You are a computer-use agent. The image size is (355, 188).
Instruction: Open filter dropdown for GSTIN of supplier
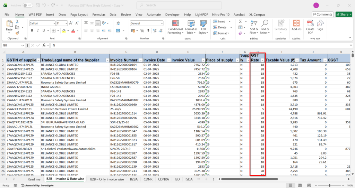pos(38,60)
